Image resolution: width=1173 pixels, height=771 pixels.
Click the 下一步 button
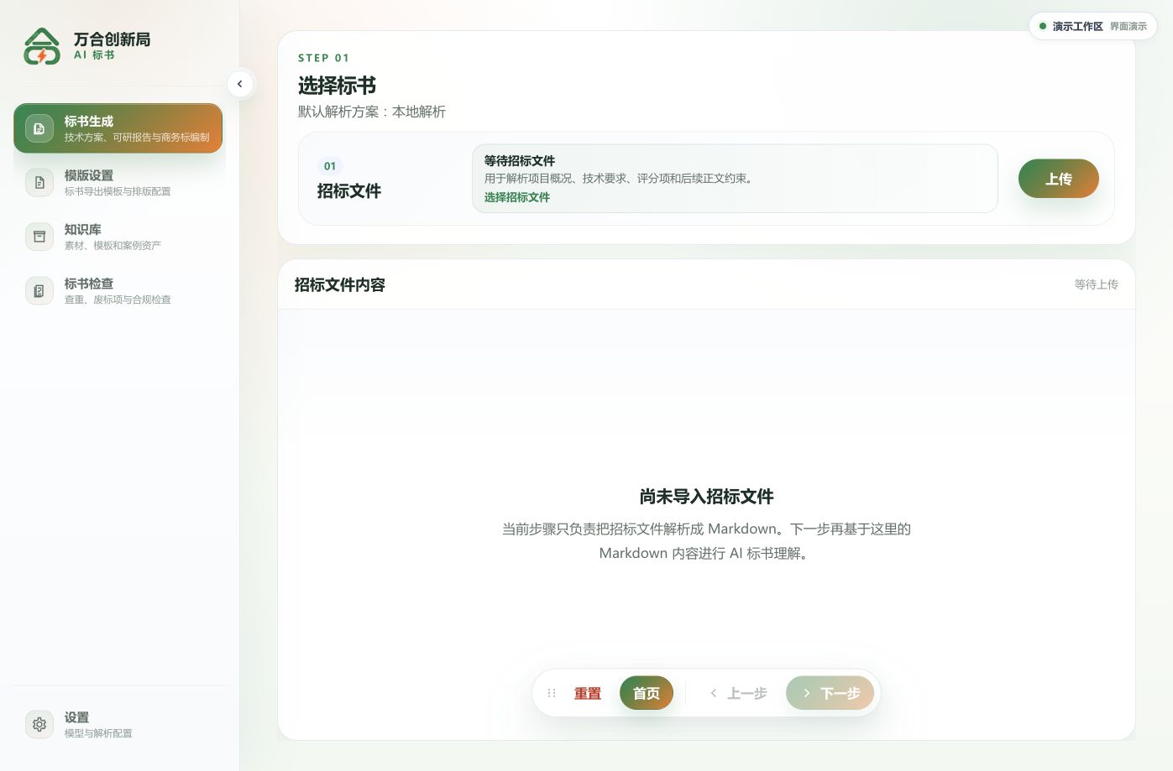point(830,693)
